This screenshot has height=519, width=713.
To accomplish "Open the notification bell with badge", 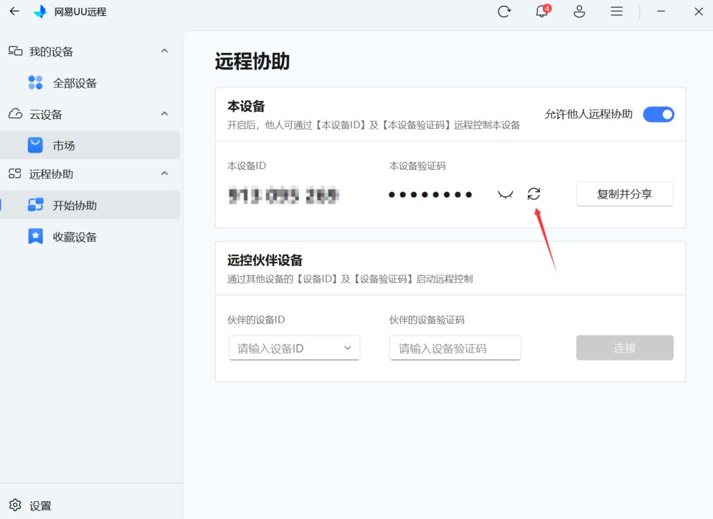I will tap(543, 11).
